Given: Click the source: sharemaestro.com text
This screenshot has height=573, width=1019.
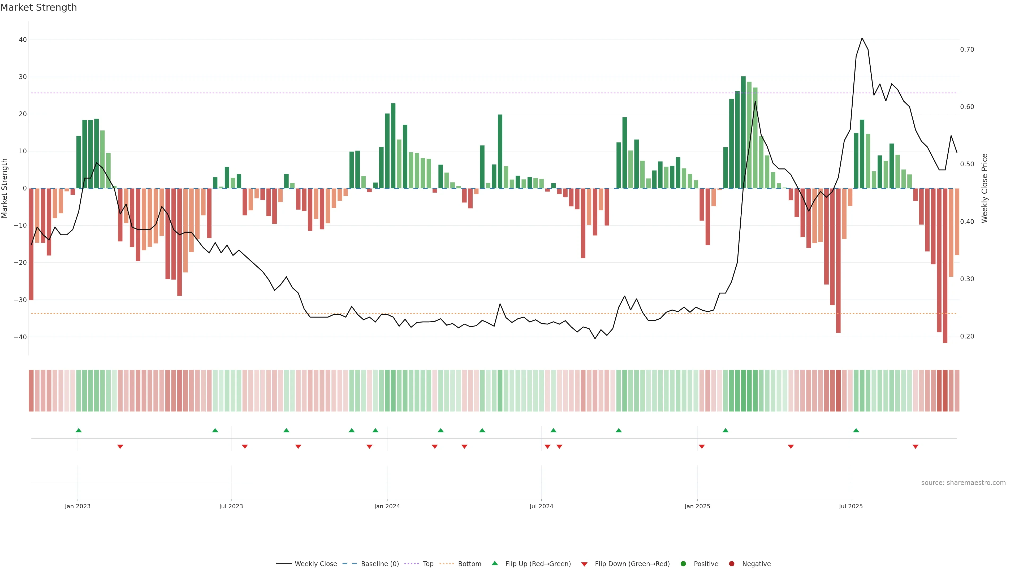Looking at the screenshot, I should point(963,483).
